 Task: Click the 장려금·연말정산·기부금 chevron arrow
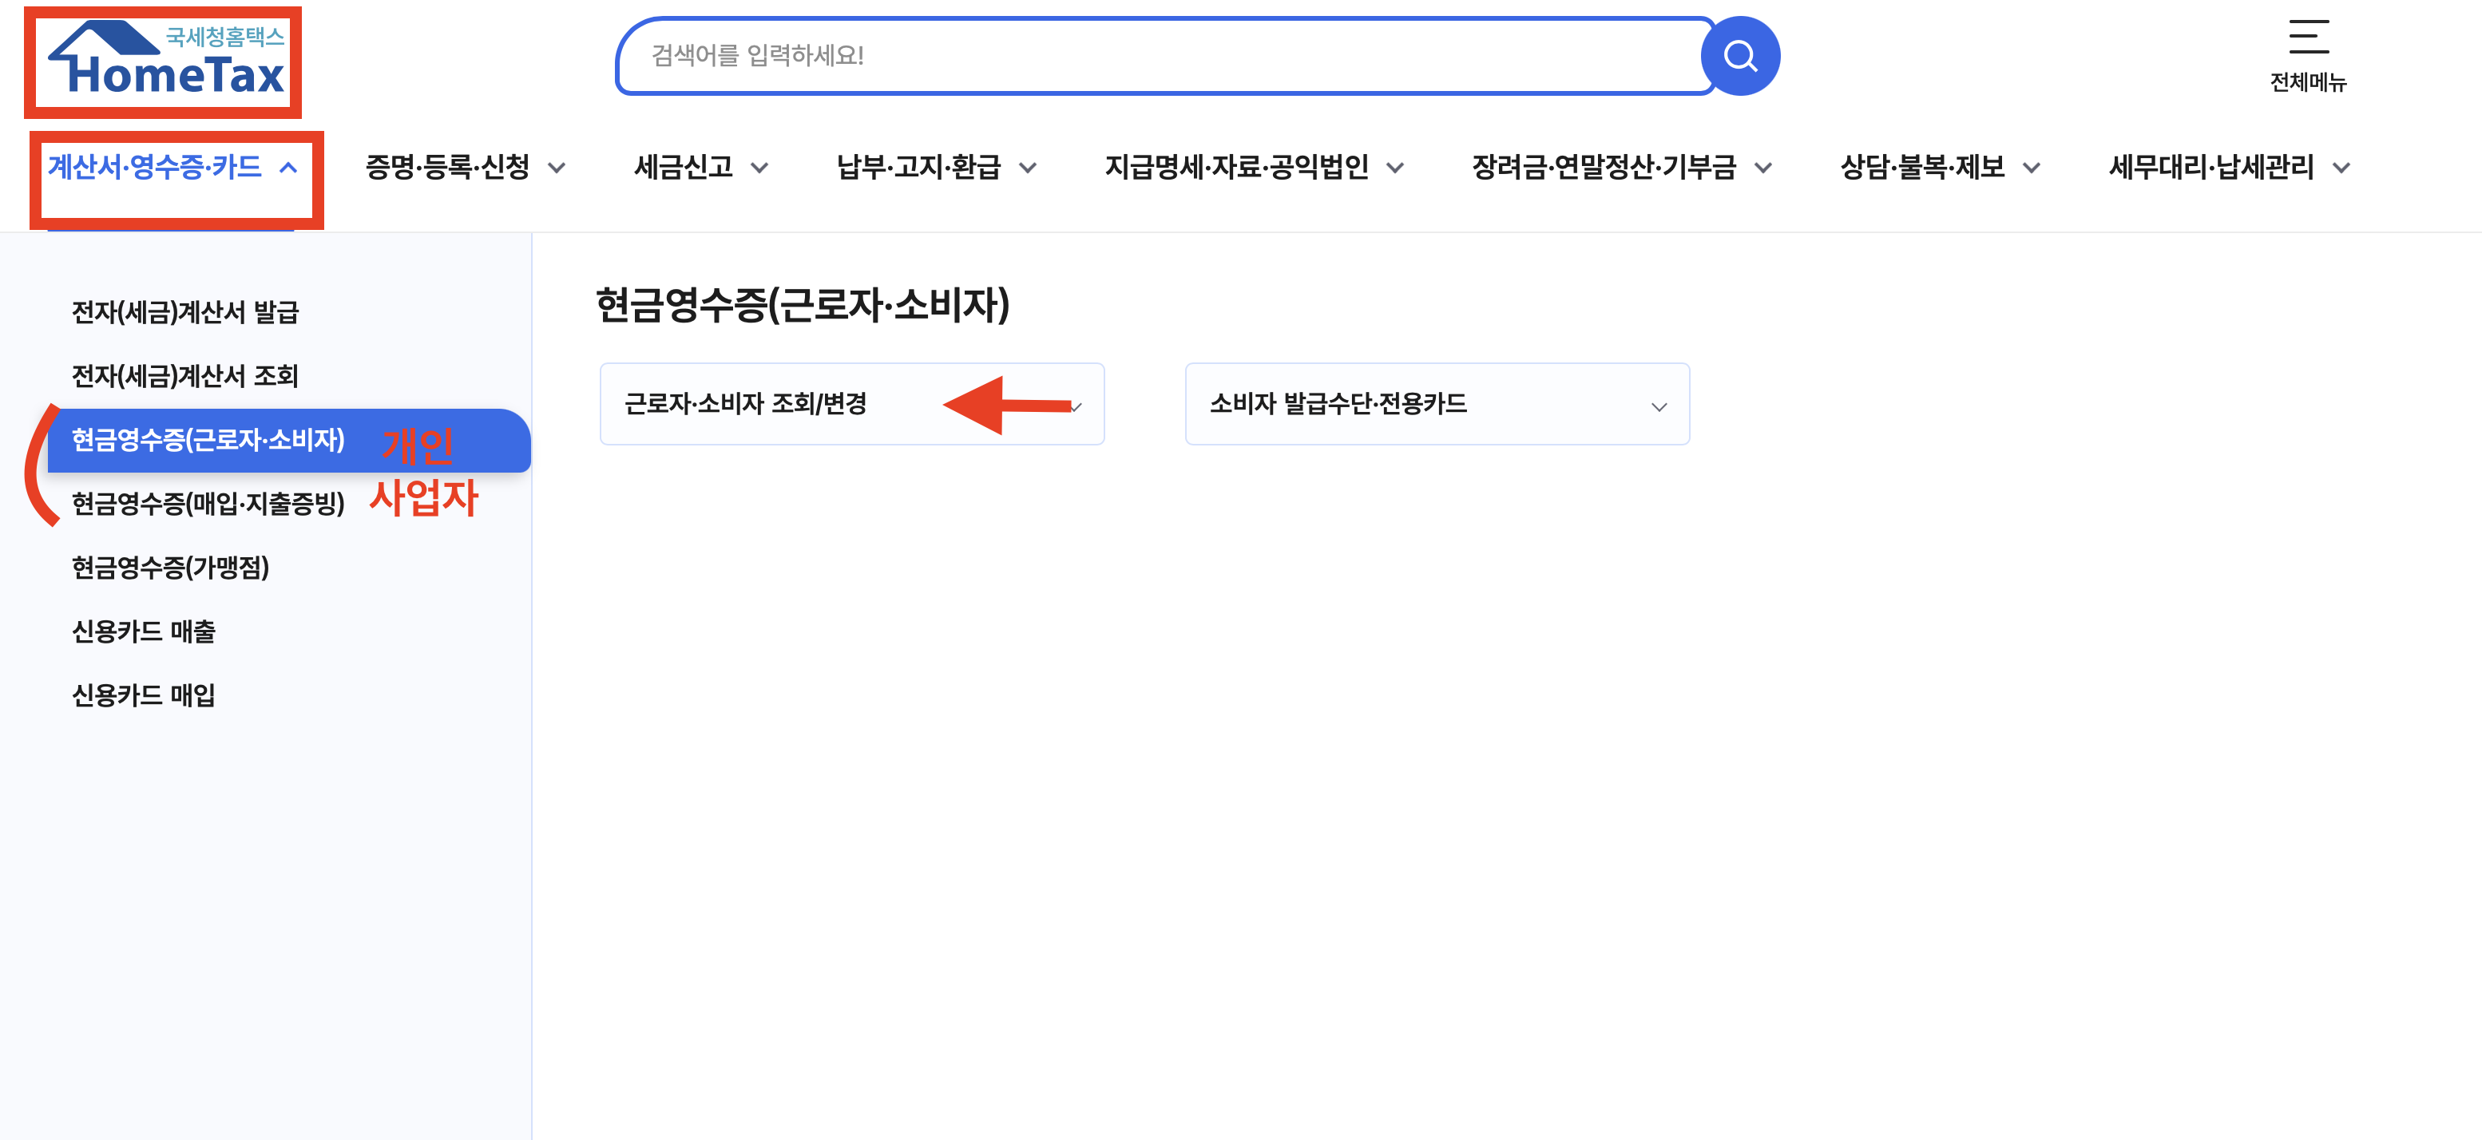[1763, 168]
